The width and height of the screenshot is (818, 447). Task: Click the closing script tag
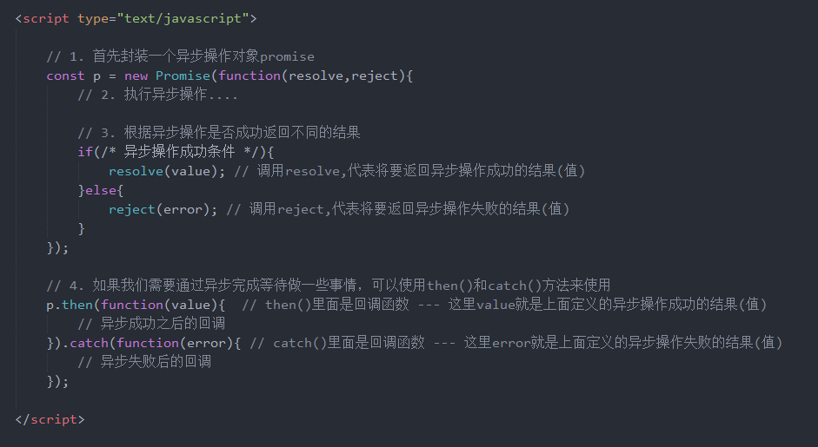pos(50,419)
